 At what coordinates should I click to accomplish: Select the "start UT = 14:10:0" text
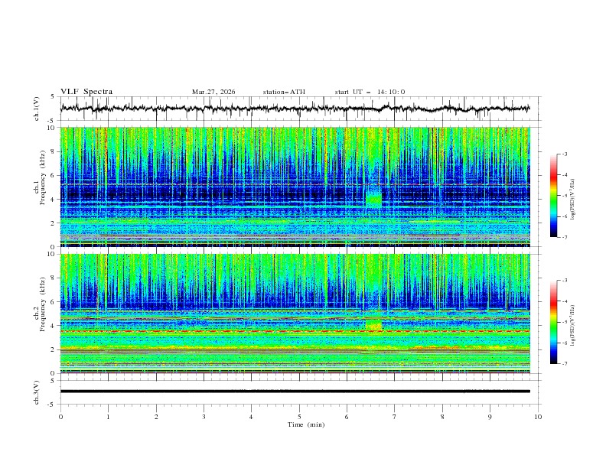click(x=370, y=92)
